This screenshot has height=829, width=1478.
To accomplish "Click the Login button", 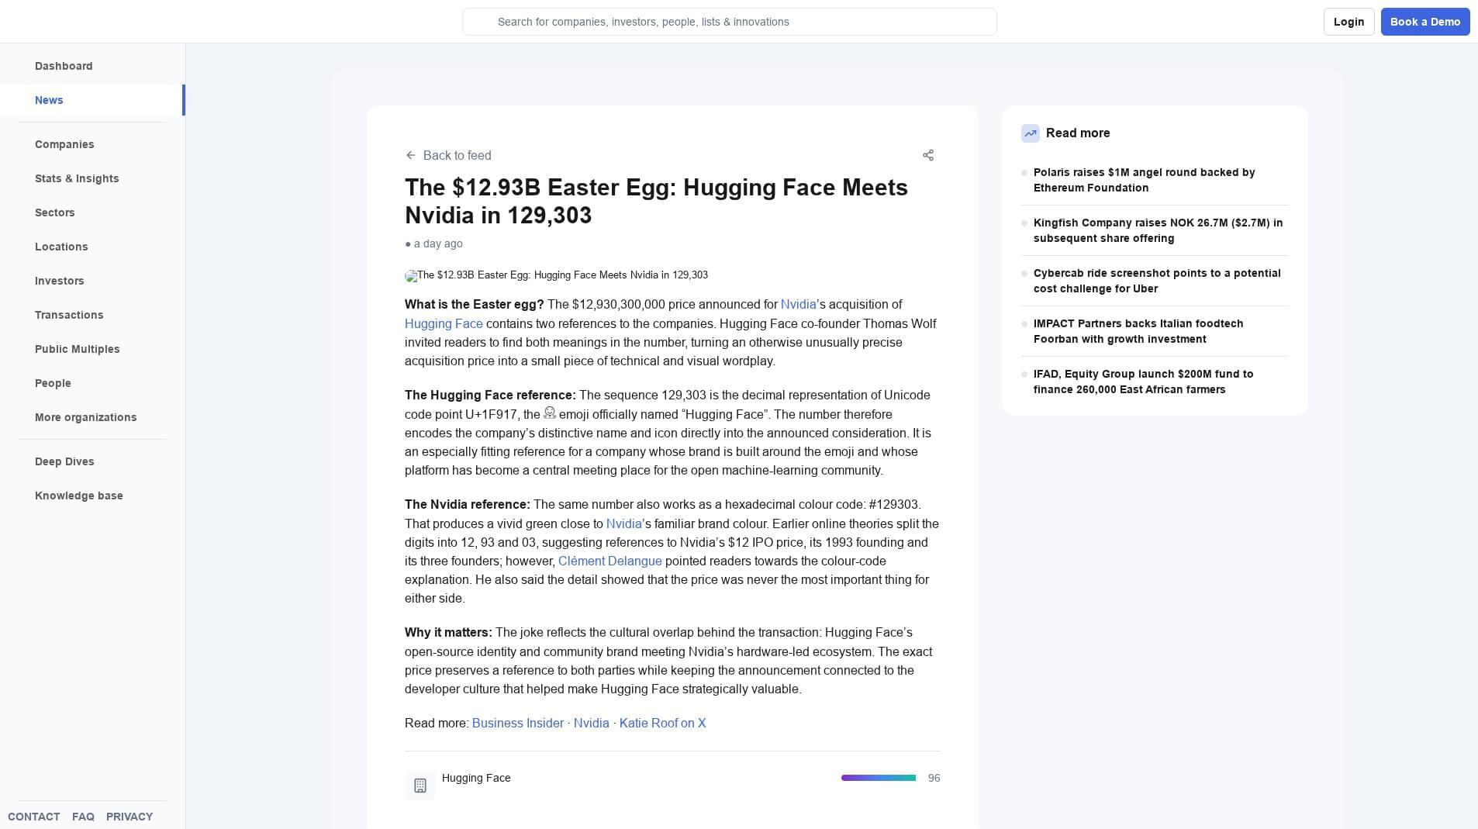I will [1349, 22].
